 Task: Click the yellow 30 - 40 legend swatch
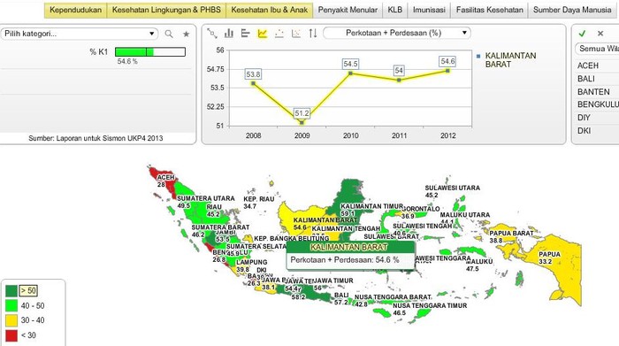pos(11,320)
